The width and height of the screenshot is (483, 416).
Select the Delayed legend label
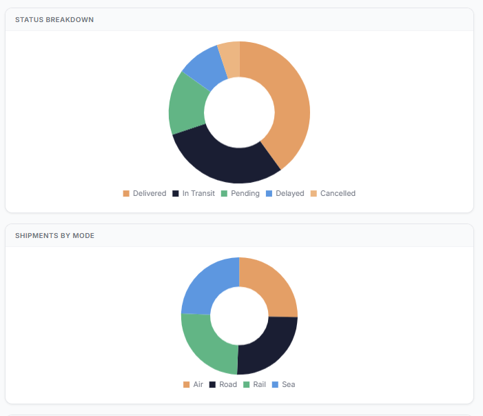click(290, 193)
